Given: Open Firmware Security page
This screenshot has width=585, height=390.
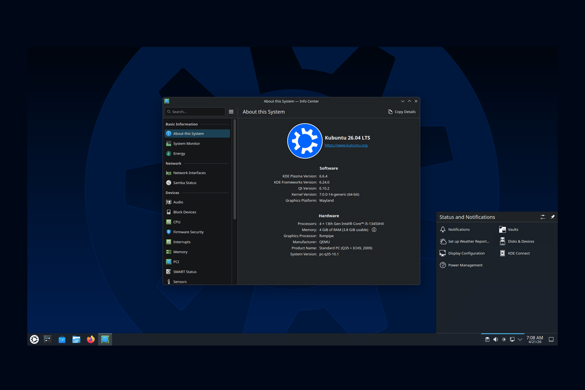Looking at the screenshot, I should (x=197, y=232).
